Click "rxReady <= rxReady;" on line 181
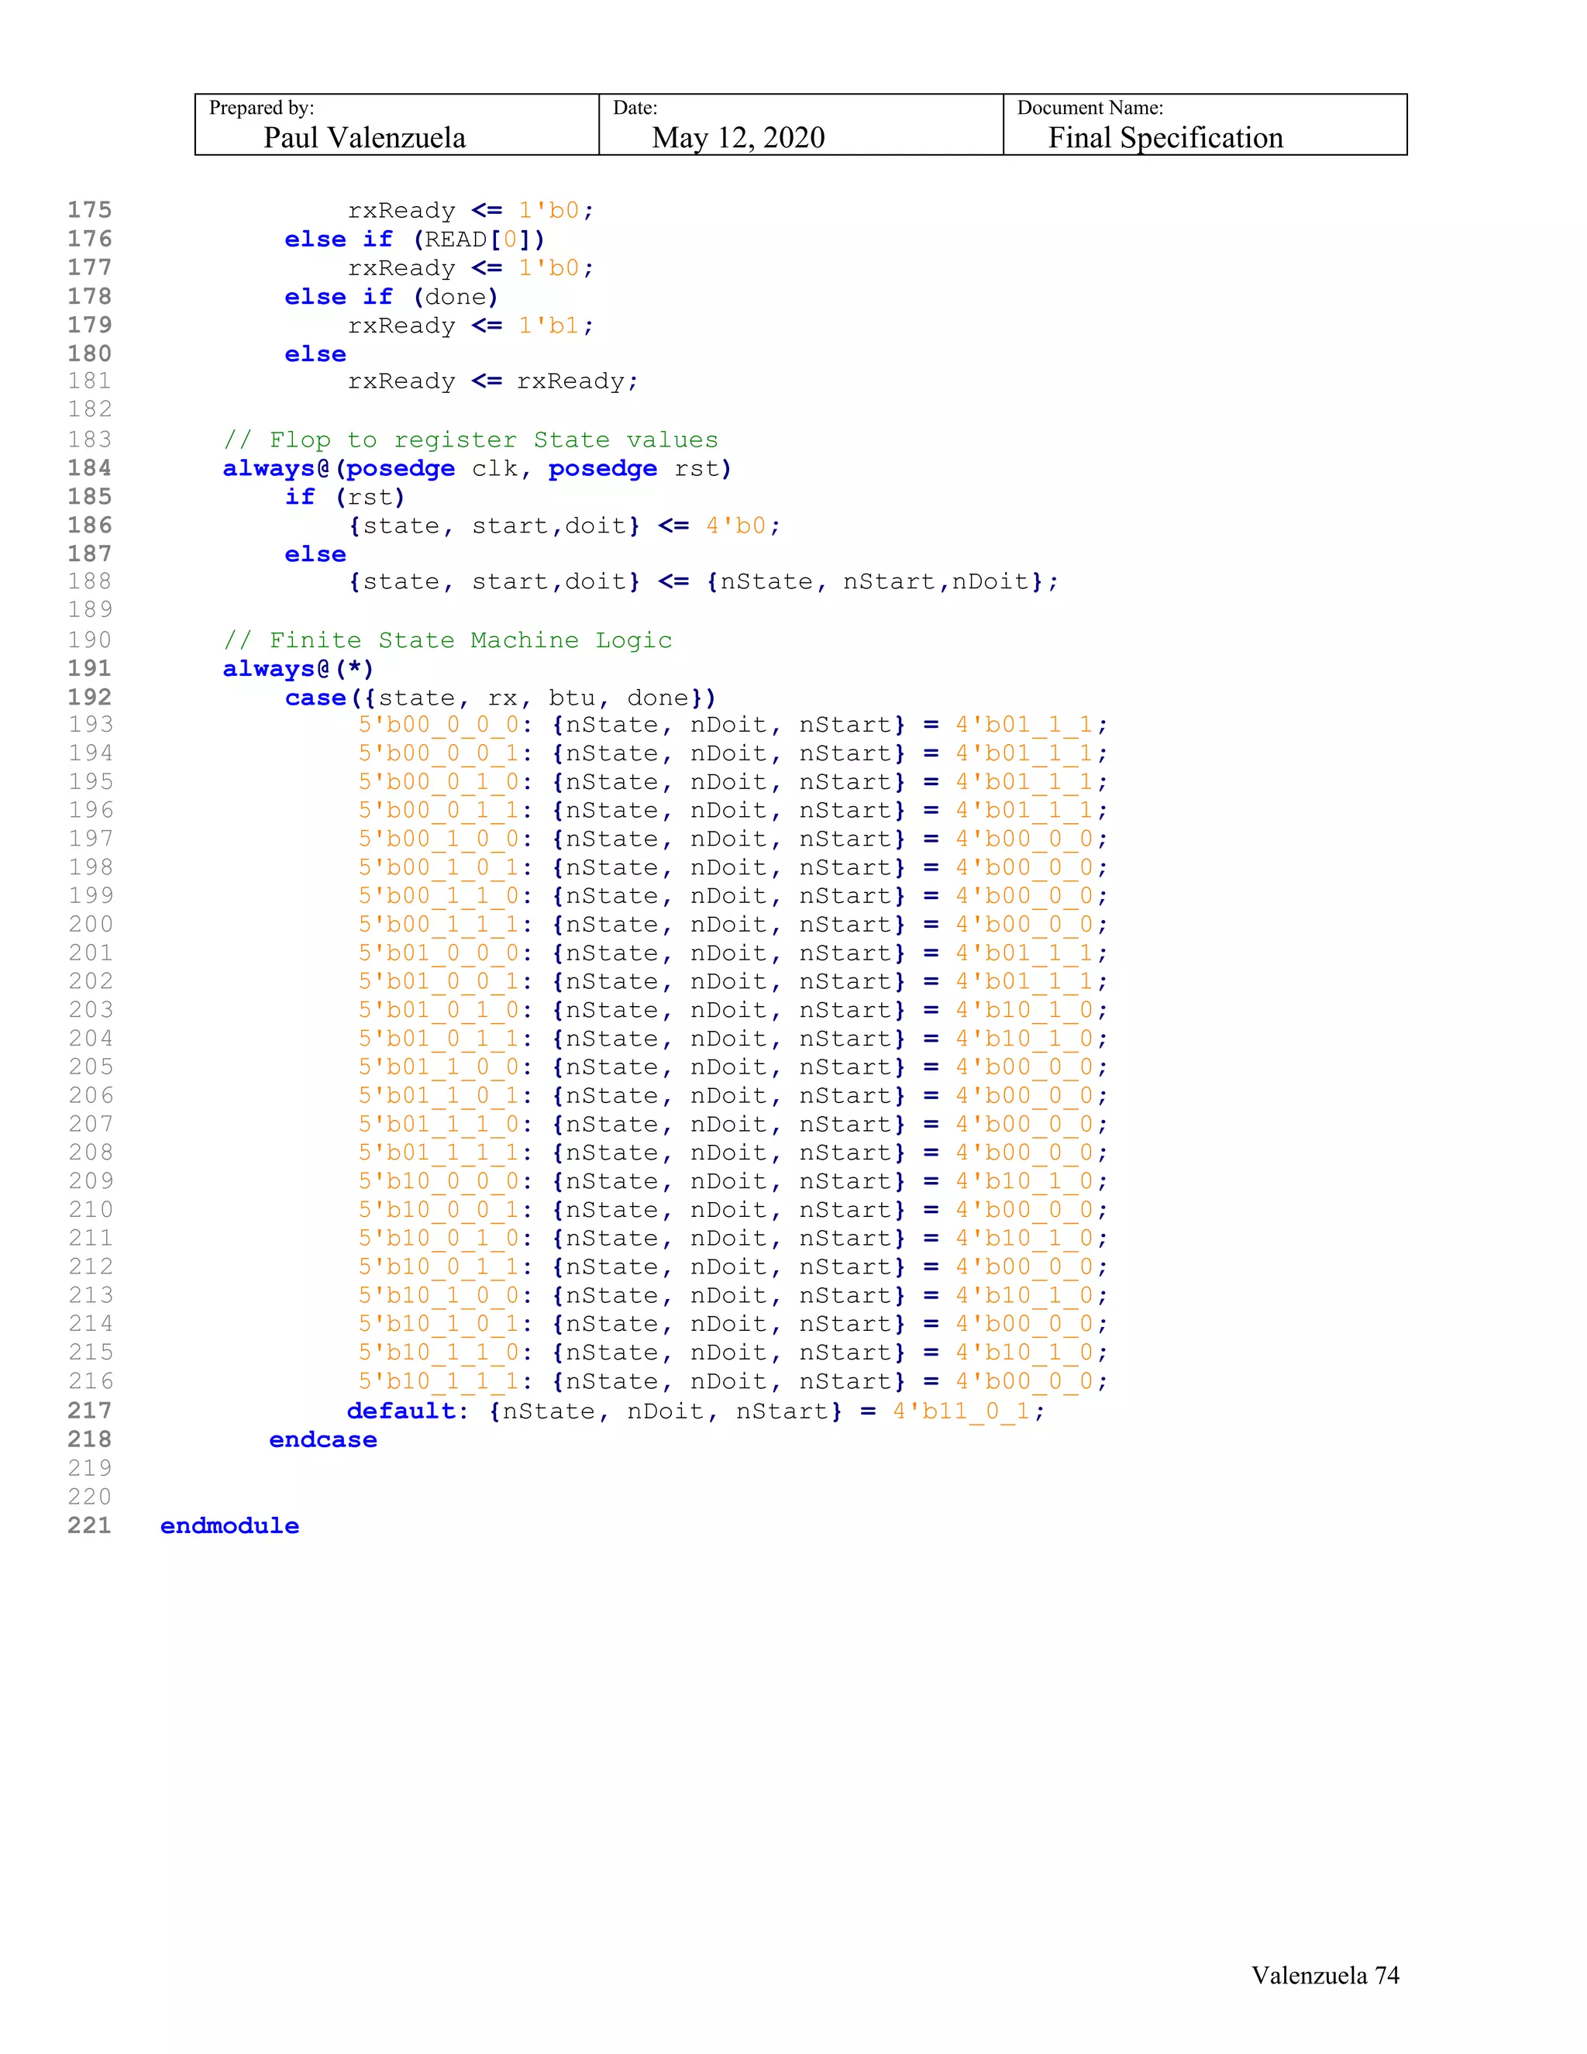Screen dimensions: 1587x2054 [x=493, y=381]
